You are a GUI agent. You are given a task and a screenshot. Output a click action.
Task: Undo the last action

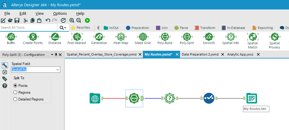[48, 20]
